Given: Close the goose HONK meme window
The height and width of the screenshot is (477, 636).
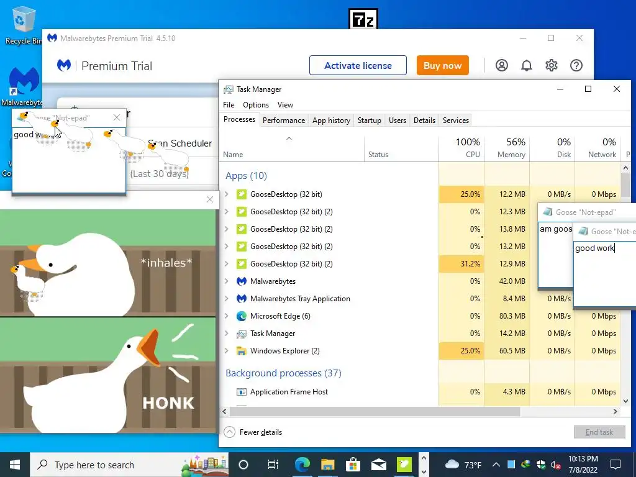Looking at the screenshot, I should pos(210,199).
